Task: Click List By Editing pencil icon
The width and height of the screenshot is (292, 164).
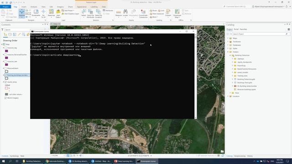Action: click(x=19, y=35)
